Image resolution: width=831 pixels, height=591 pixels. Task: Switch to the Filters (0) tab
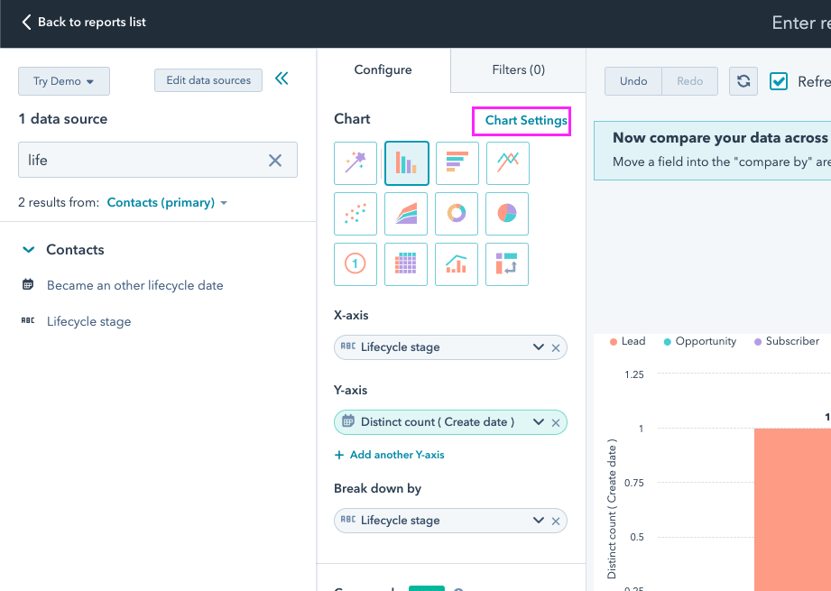518,69
